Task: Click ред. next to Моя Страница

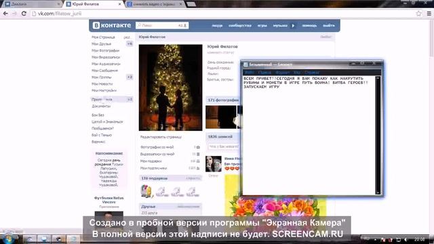Action: pyautogui.click(x=127, y=37)
